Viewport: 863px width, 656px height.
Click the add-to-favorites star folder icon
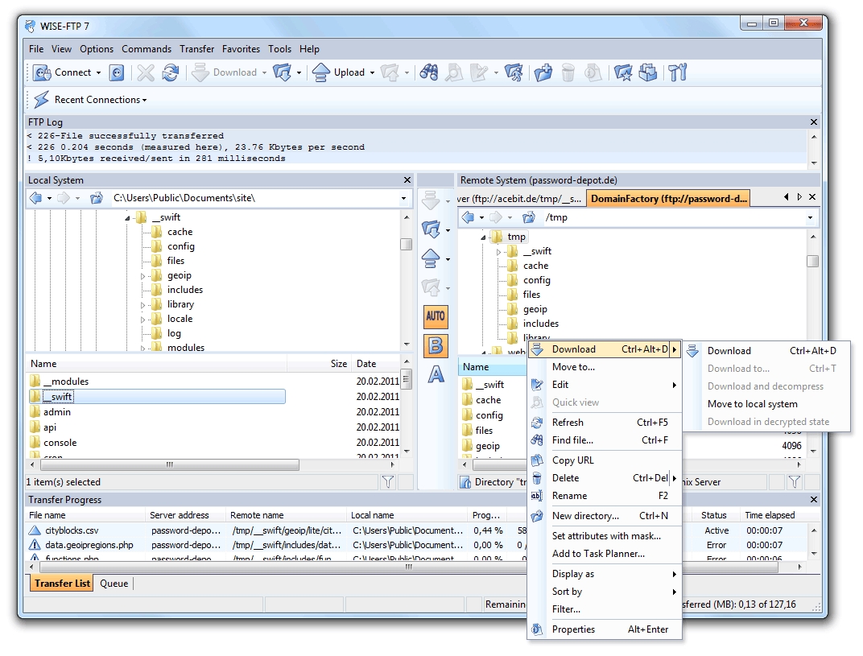623,72
